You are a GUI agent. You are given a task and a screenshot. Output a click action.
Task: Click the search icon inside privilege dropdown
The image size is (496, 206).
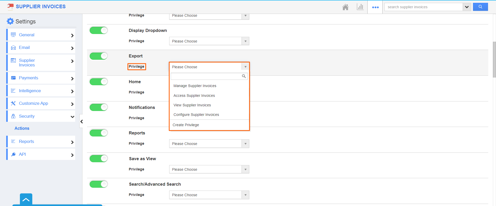click(x=244, y=76)
